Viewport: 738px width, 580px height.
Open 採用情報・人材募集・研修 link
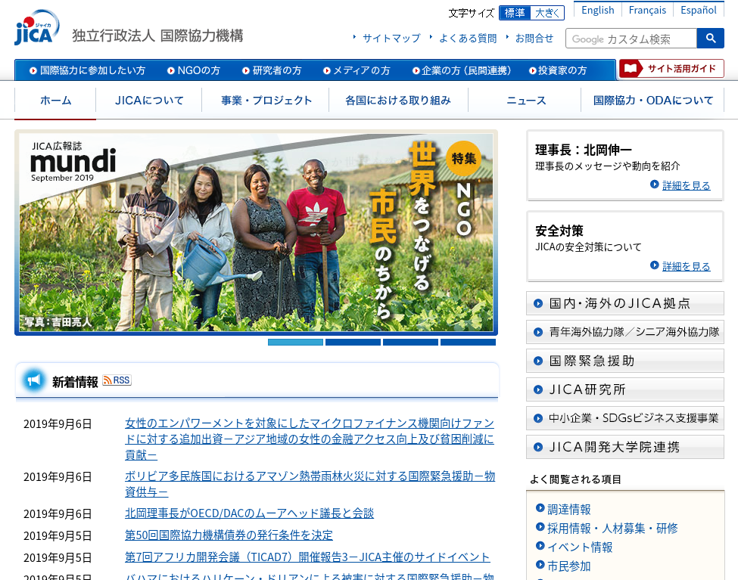[612, 529]
